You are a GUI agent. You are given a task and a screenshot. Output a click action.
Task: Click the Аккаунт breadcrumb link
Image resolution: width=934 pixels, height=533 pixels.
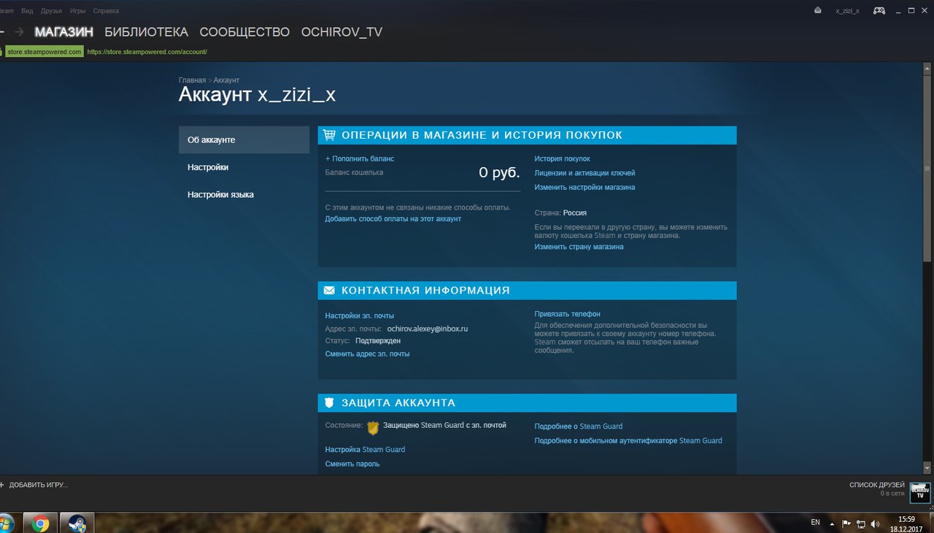[226, 80]
